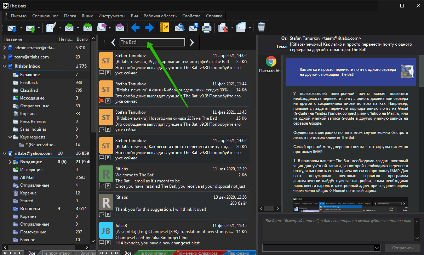
Task: Click the Send queued mail icon
Action: (30, 28)
